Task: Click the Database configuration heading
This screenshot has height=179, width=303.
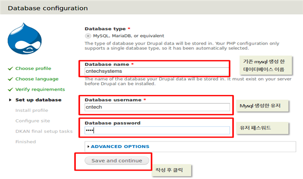Action: click(x=48, y=8)
